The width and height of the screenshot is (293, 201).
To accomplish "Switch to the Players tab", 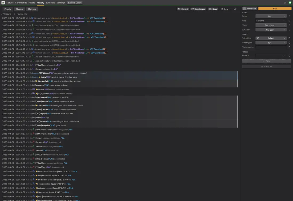I will [19, 9].
